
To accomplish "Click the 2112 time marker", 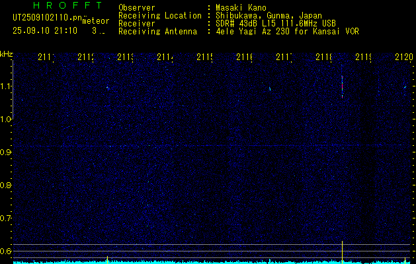I will point(86,57).
